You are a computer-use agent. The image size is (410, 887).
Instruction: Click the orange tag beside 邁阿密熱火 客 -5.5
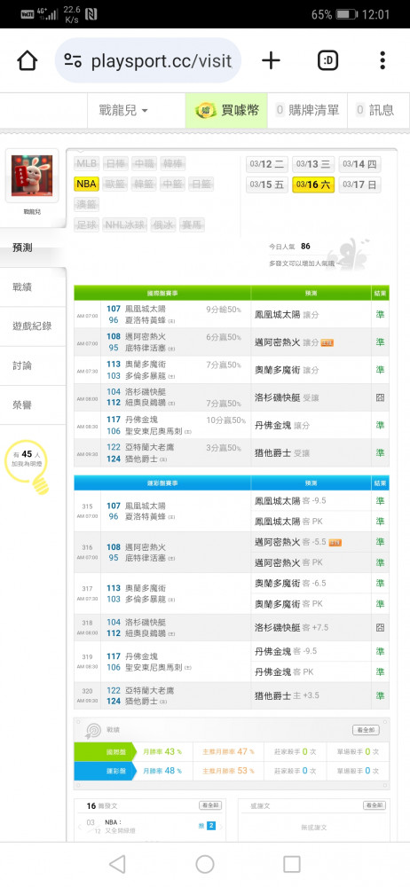[335, 543]
